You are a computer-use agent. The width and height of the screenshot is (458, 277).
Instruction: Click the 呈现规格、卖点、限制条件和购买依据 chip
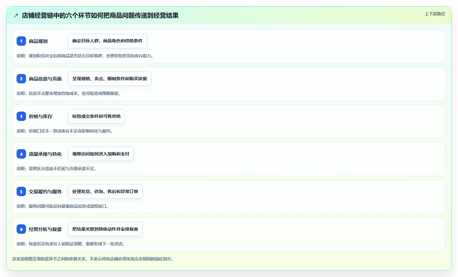click(x=110, y=79)
